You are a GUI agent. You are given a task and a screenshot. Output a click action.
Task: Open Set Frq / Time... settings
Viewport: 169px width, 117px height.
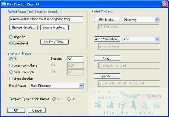54,42
